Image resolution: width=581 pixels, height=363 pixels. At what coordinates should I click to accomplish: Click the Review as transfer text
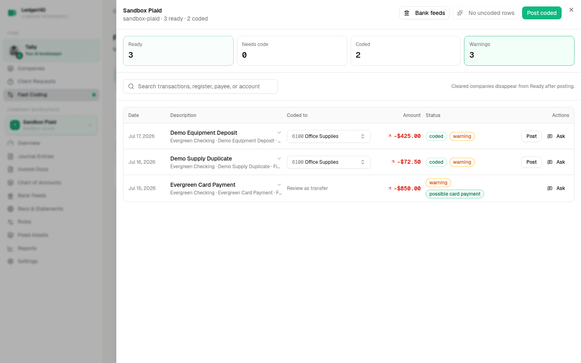point(307,188)
